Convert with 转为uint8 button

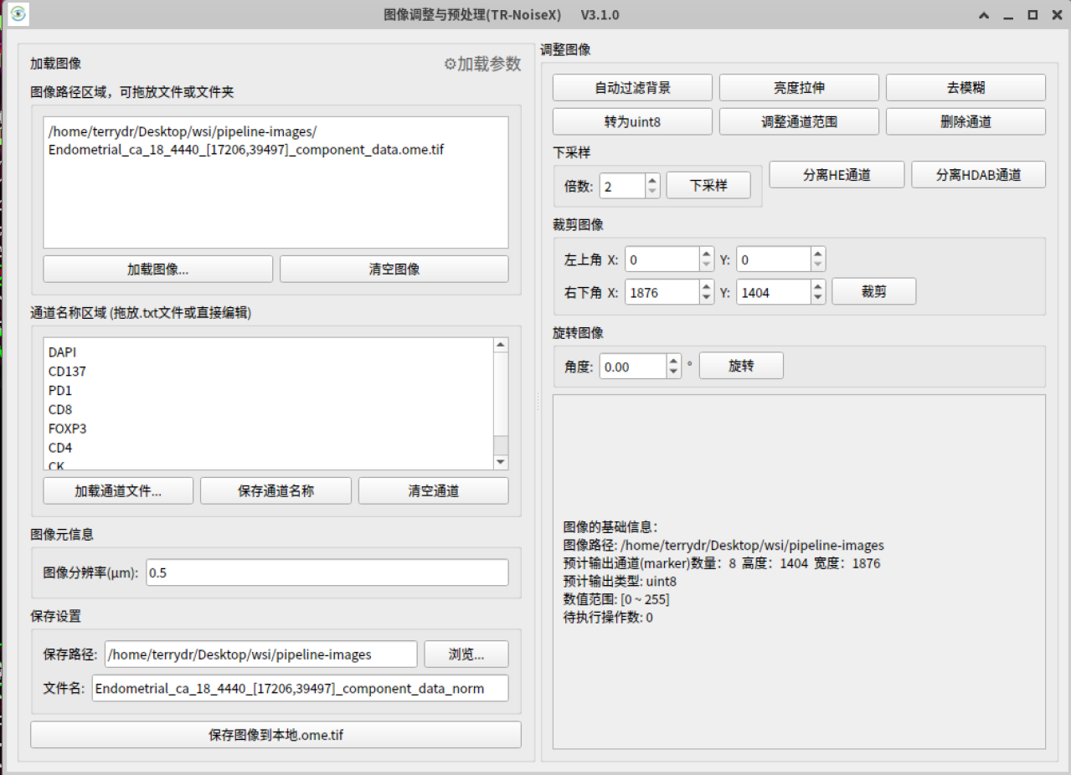click(x=632, y=121)
